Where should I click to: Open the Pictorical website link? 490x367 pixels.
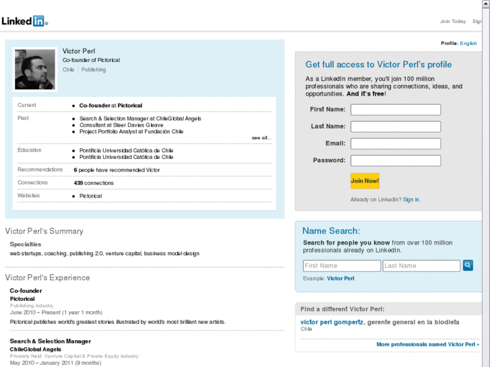click(90, 196)
